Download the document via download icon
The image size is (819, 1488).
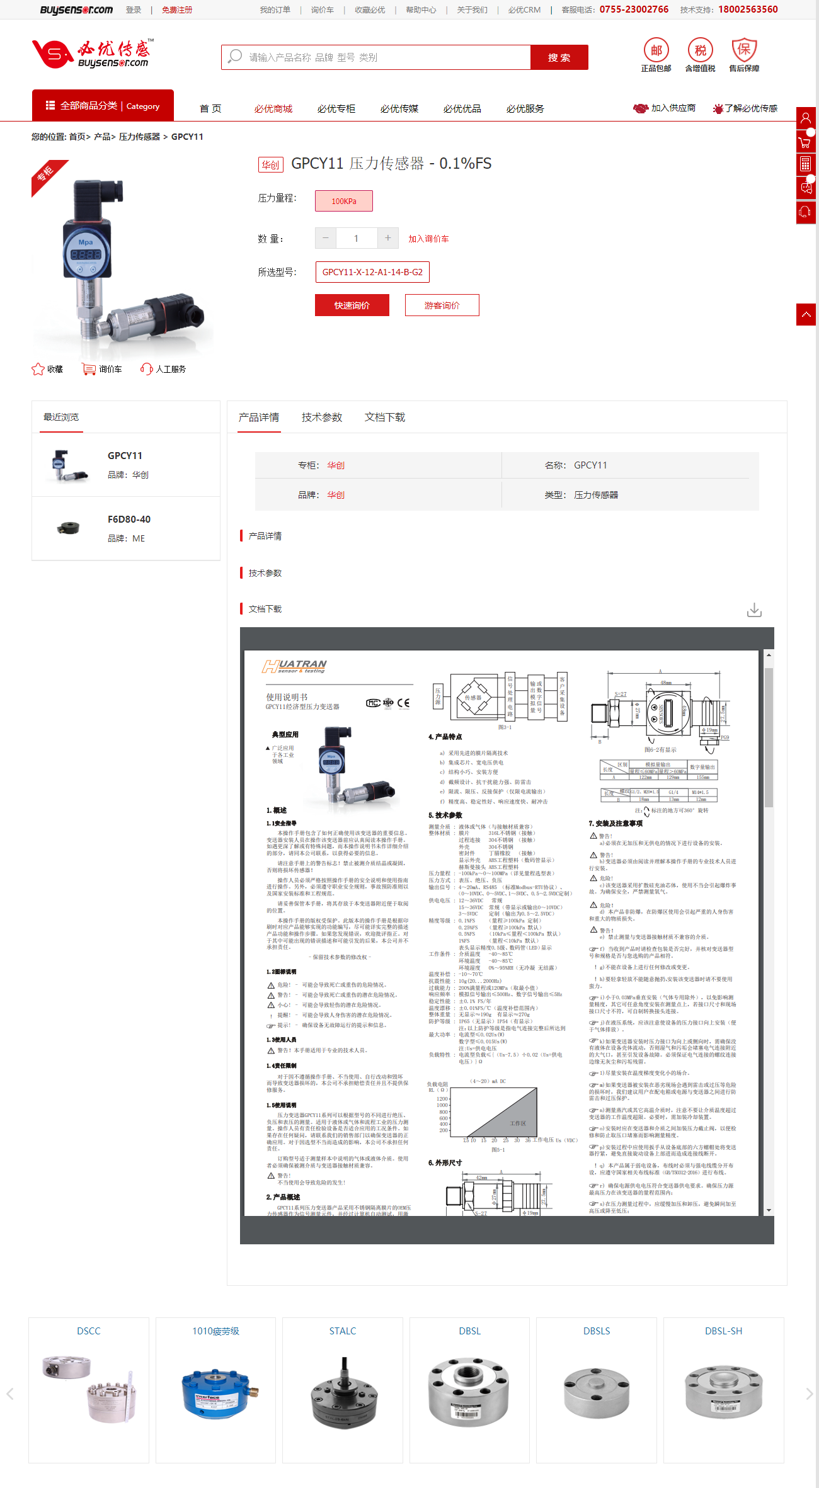point(754,610)
